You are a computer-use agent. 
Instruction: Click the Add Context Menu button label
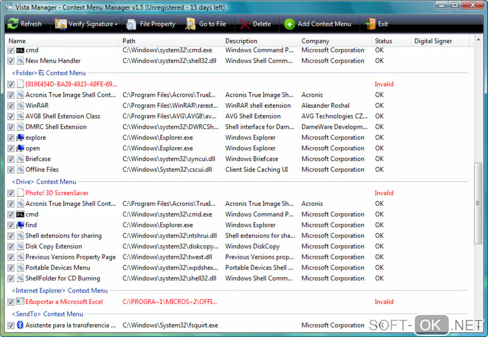[x=324, y=24]
